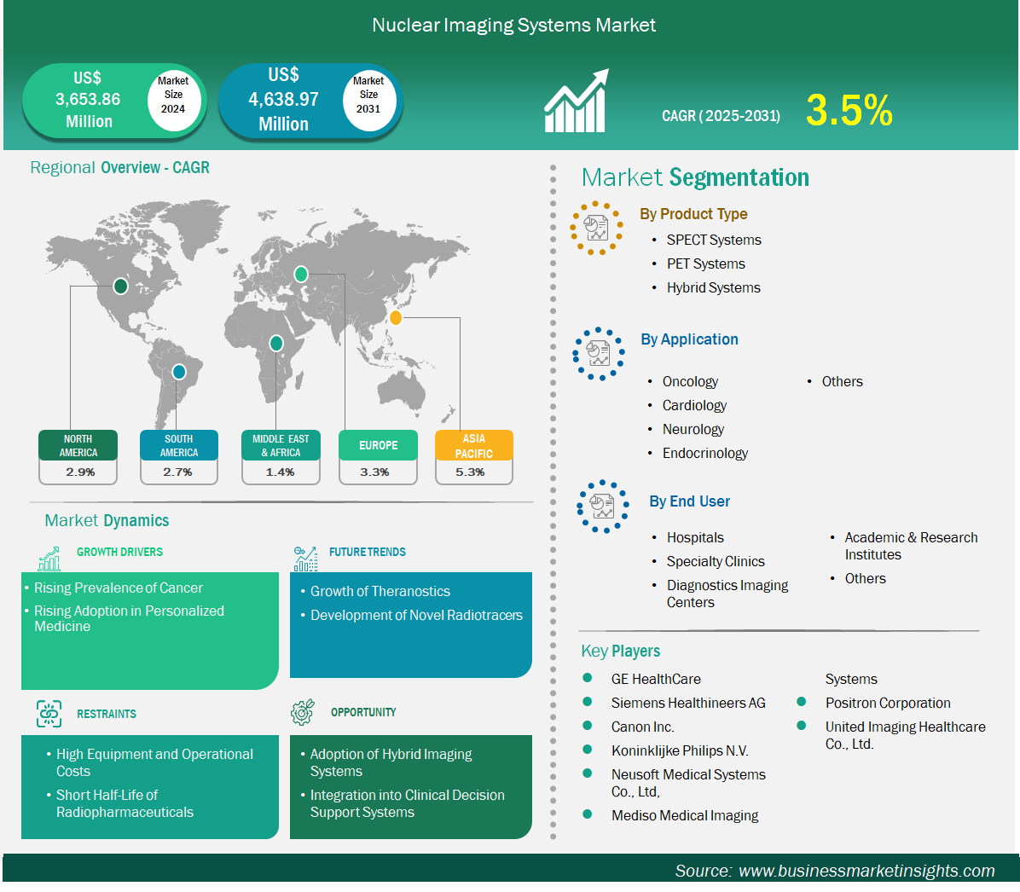Click the GE HealthCare key player entry
The image size is (1020, 892).
[x=655, y=679]
